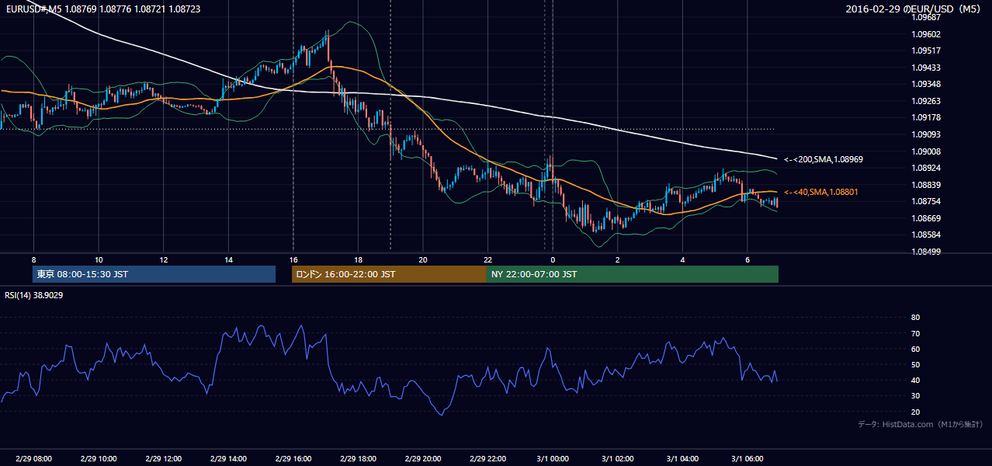Viewport: 992px width, 466px height.
Task: Click hour label 16 under the price chart
Action: pyautogui.click(x=293, y=259)
